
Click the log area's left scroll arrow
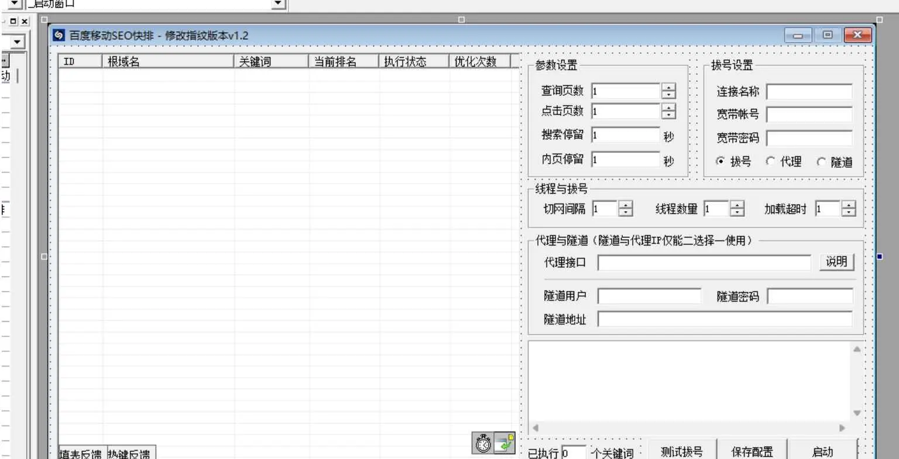click(x=535, y=427)
